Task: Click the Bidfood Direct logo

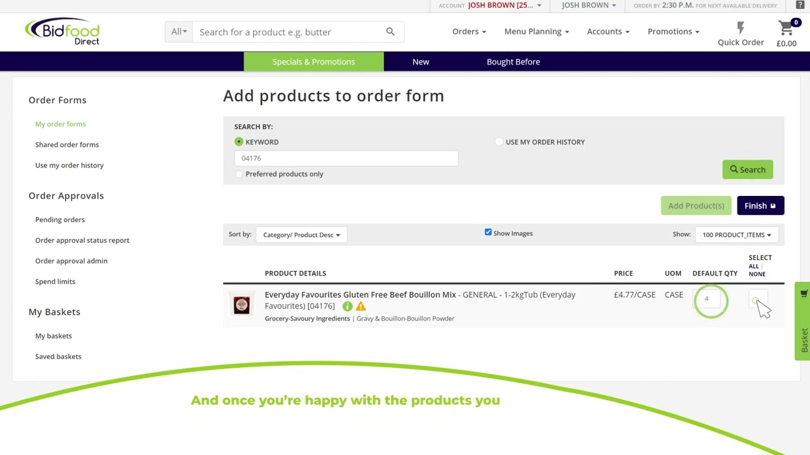Action: (62, 32)
